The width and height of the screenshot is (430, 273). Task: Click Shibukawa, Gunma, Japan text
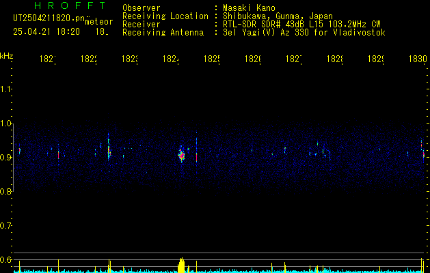pos(278,16)
